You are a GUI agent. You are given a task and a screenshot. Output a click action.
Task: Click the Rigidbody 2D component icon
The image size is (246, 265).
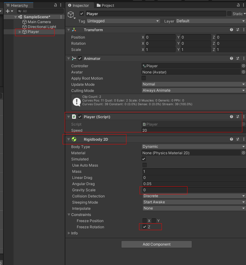pos(74,139)
